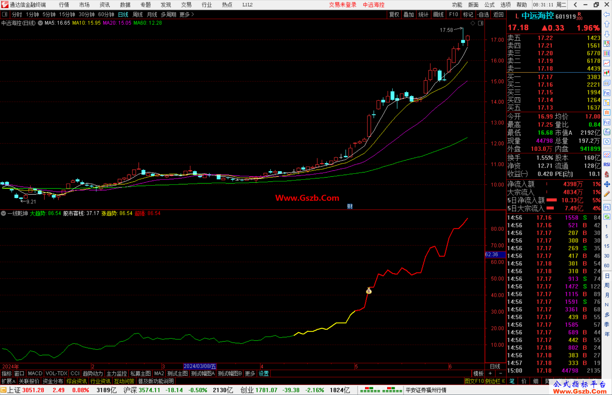Click the 统计 statistics button
The height and width of the screenshot is (395, 612).
coord(423,14)
